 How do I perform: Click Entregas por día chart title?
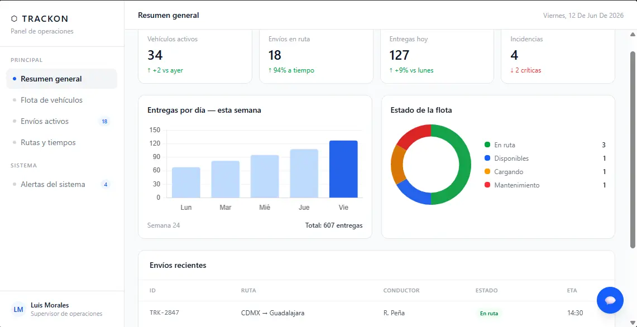[x=204, y=110]
